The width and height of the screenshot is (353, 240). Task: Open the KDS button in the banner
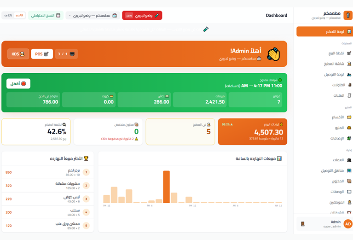(x=18, y=54)
